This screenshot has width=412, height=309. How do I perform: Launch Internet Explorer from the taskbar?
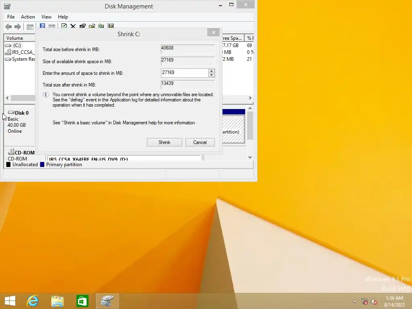(x=33, y=301)
